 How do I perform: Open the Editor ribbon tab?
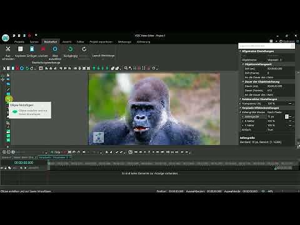pos(80,42)
